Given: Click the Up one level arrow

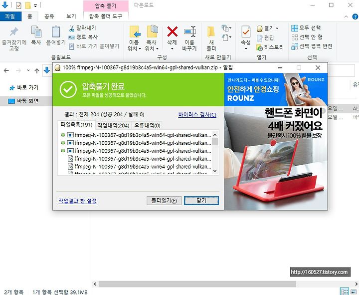Looking at the screenshot, I should click(37, 71).
